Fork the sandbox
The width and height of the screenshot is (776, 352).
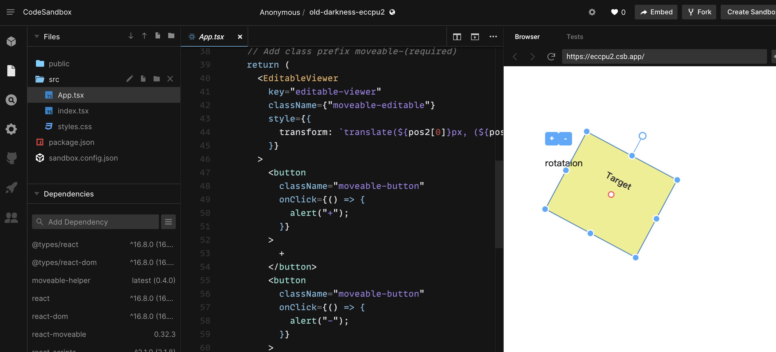(699, 12)
